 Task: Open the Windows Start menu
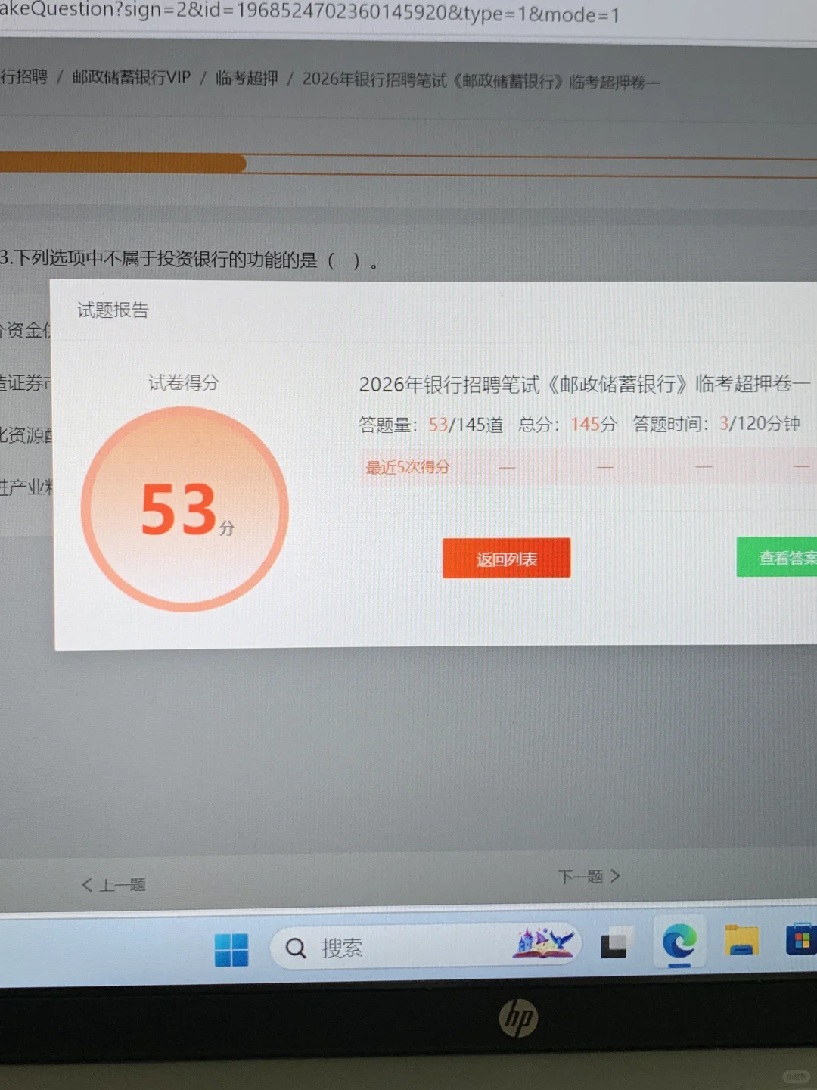231,949
